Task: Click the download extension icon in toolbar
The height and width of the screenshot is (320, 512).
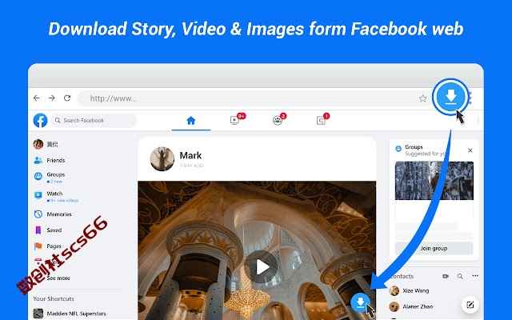Action: [451, 97]
